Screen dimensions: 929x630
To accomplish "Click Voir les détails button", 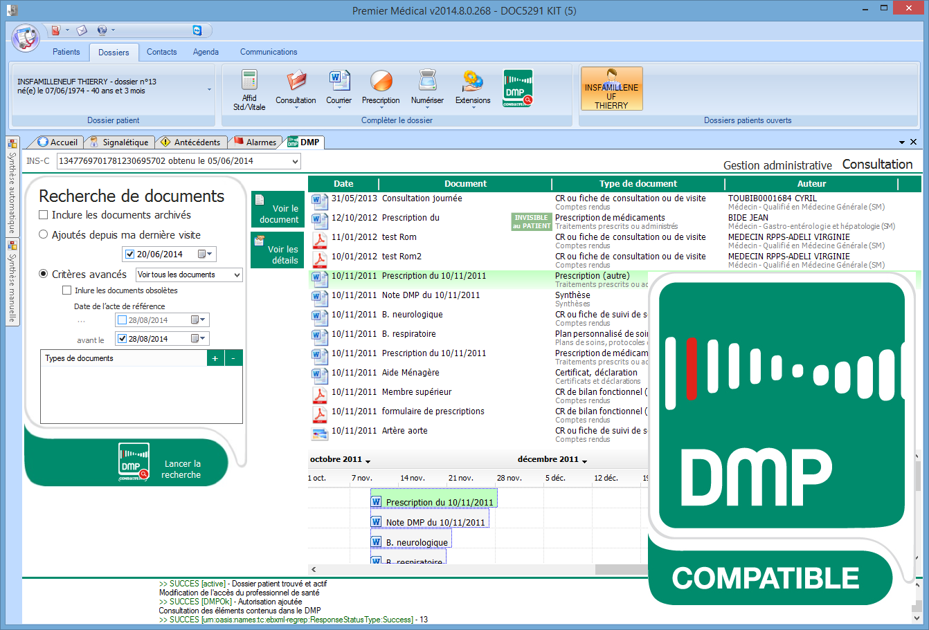I will tap(278, 250).
